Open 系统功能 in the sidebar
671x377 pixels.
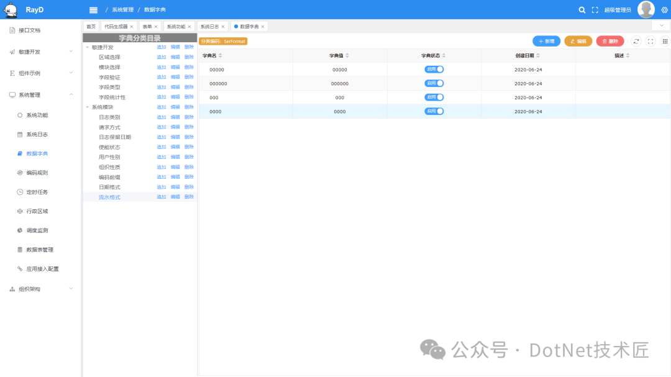pyautogui.click(x=37, y=116)
